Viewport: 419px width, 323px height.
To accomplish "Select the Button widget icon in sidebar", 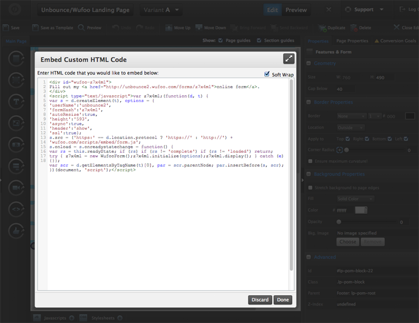I will [x=16, y=145].
